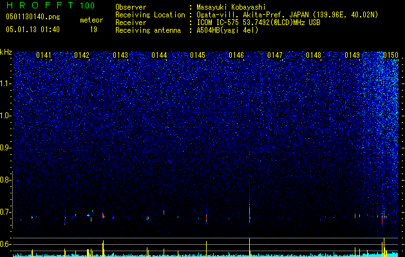Click the meteor count value 19
This screenshot has width=405, height=257.
point(93,30)
